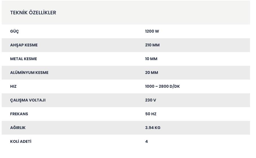Click the TEKNİK ÖZELLİKLER heading

pos(33,13)
